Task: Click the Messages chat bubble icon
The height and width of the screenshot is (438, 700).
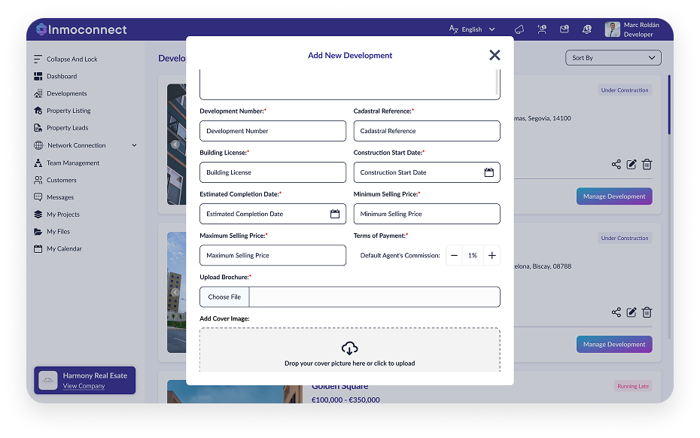Action: pos(38,197)
